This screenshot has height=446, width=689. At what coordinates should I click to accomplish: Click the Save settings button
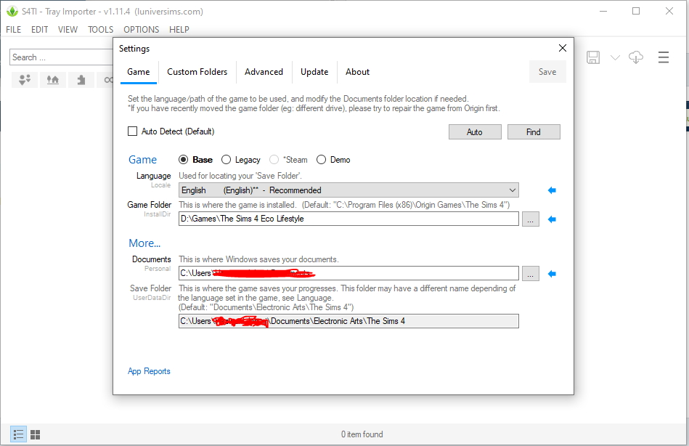click(547, 72)
